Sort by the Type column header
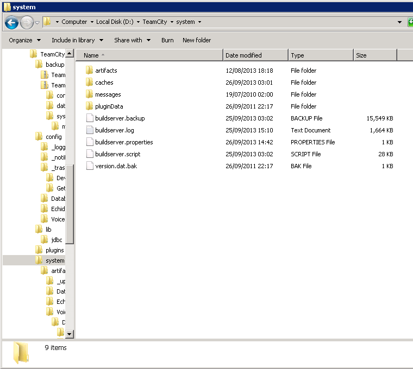Image resolution: width=413 pixels, height=369 pixels. 321,55
